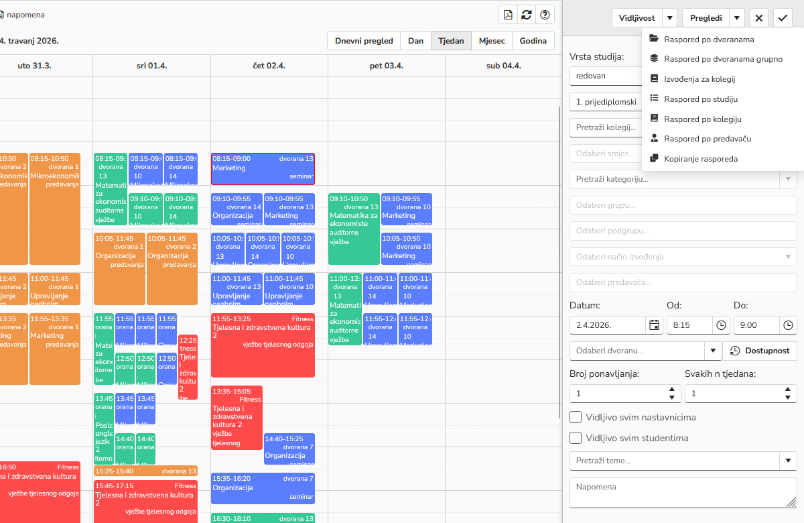Image resolution: width=804 pixels, height=523 pixels.
Task: Increase the Broj ponavljanja stepper value
Action: [x=672, y=390]
